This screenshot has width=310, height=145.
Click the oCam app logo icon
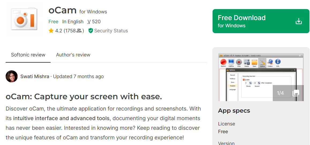tap(24, 19)
